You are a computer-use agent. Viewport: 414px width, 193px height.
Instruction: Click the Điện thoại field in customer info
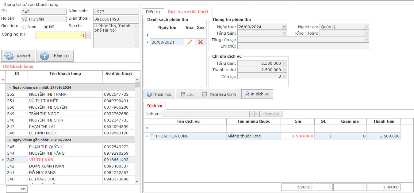tap(116, 19)
